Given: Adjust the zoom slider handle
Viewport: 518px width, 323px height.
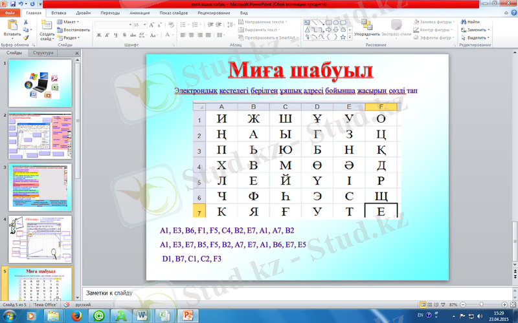Looking at the screenshot, I should tap(481, 305).
